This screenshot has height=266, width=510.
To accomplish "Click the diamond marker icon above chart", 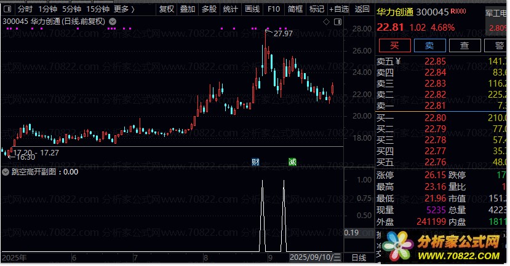I will tap(326, 22).
